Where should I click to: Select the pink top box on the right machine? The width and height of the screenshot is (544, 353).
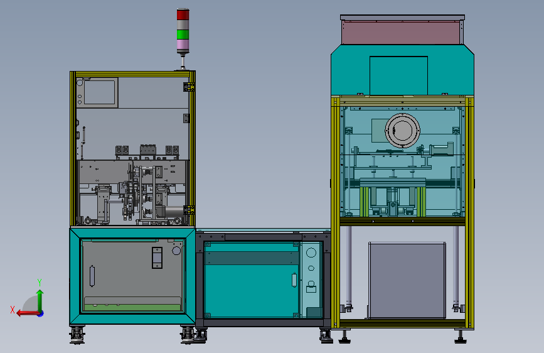coord(402,32)
